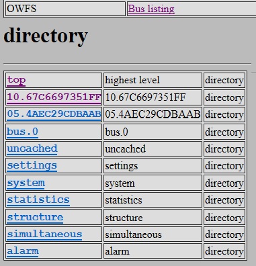Click the OWFS header cell
This screenshot has height=266, width=256.
click(x=65, y=9)
